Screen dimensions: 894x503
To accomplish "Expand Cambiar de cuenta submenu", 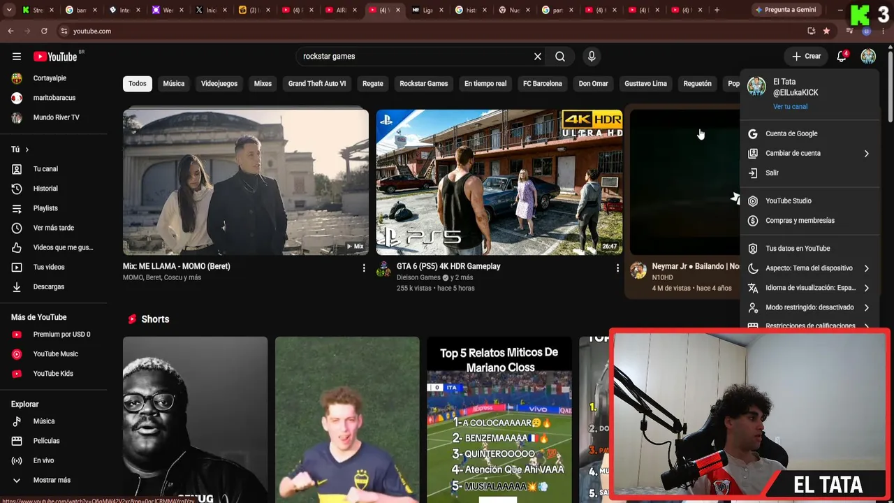I will (810, 153).
